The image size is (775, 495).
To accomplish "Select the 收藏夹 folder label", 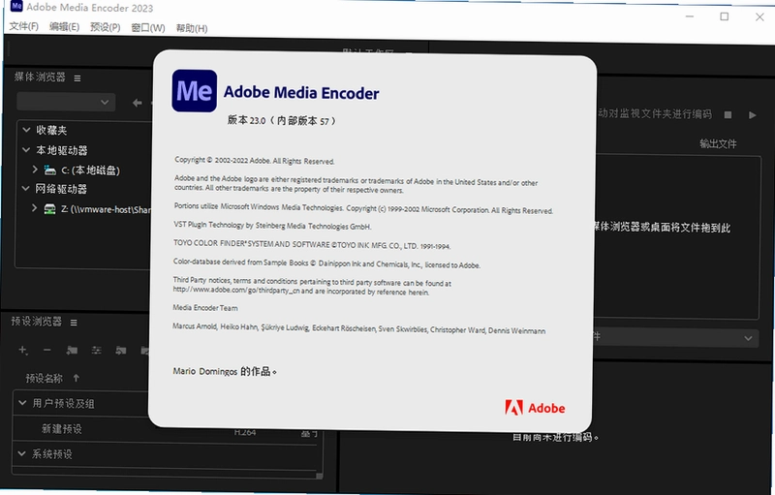I will click(51, 131).
